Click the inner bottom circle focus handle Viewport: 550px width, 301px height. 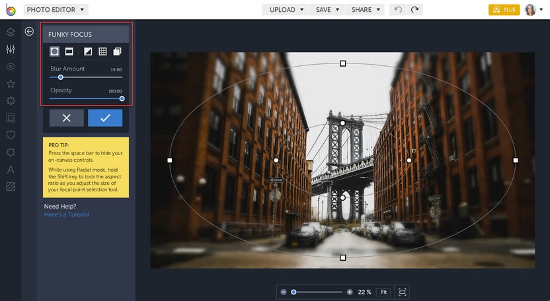pyautogui.click(x=342, y=197)
